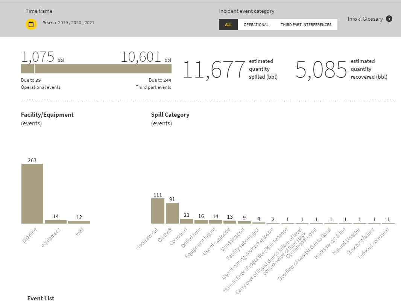Image resolution: width=401 pixels, height=303 pixels.
Task: Click the 'Natural Disaster' axis label
Action: (x=346, y=241)
